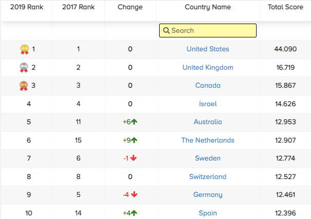The height and width of the screenshot is (219, 311).
Task: Follow the Canada country link
Action: (208, 86)
